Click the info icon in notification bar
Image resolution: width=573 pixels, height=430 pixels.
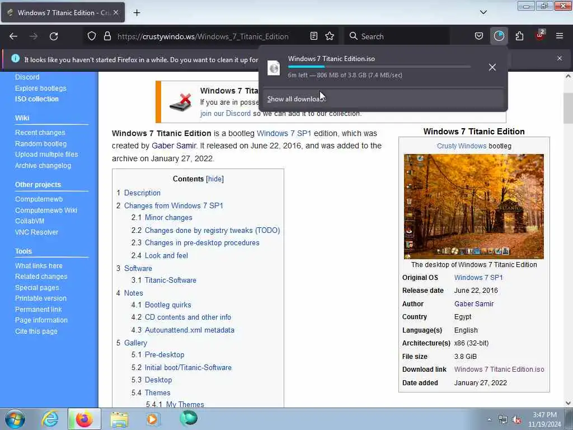click(x=15, y=58)
